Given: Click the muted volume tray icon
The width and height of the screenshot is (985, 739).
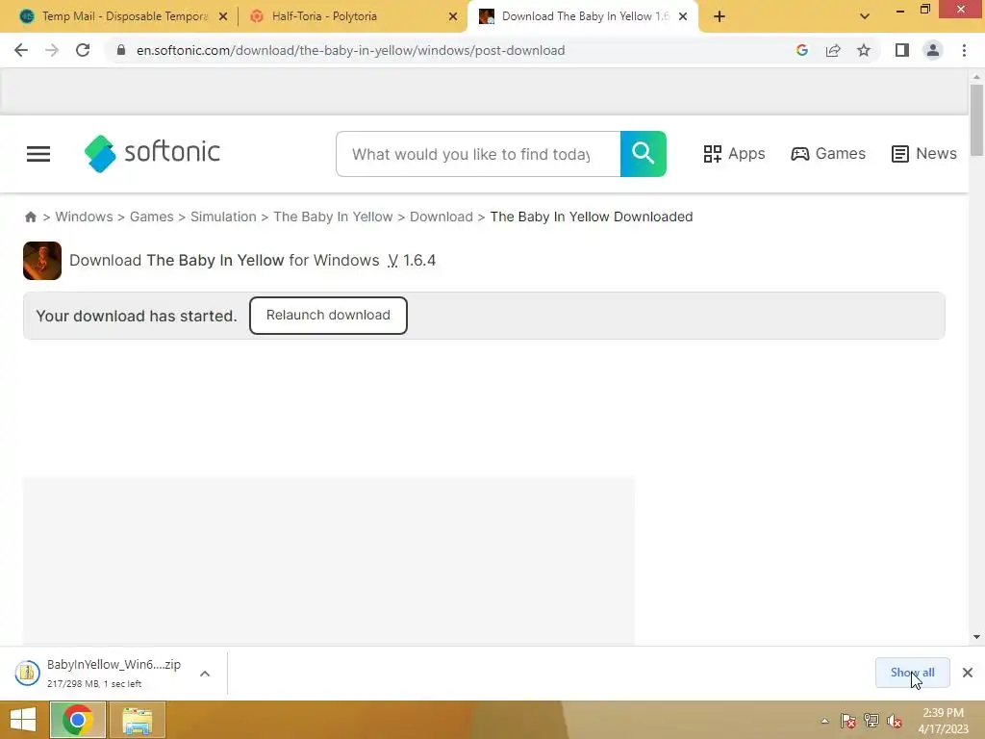Looking at the screenshot, I should tap(895, 721).
